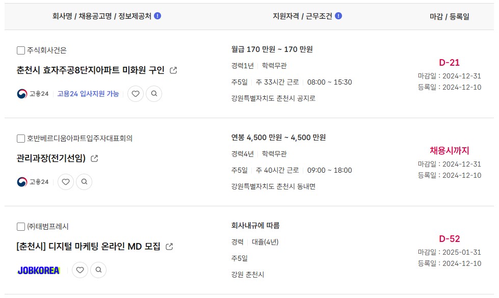Open the 관리과장(전기선임) job title
The width and height of the screenshot is (499, 298).
51,158
